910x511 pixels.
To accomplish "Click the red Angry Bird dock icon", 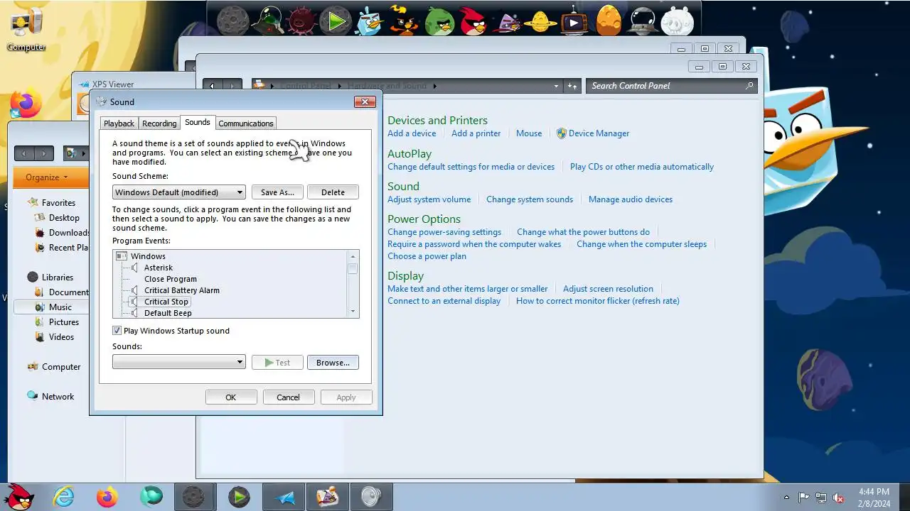I will [473, 21].
